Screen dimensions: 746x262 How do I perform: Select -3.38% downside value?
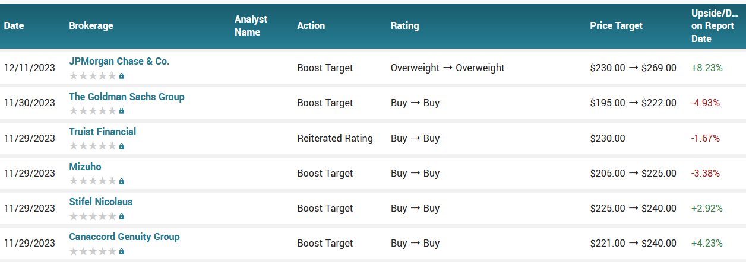[x=706, y=173]
